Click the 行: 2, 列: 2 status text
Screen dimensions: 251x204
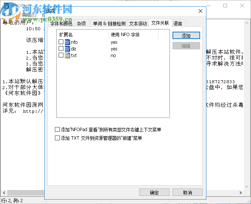click(x=12, y=200)
